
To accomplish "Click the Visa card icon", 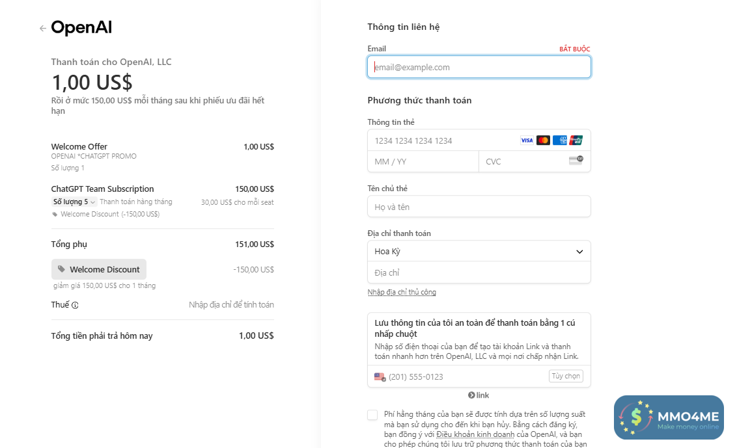I will click(527, 140).
